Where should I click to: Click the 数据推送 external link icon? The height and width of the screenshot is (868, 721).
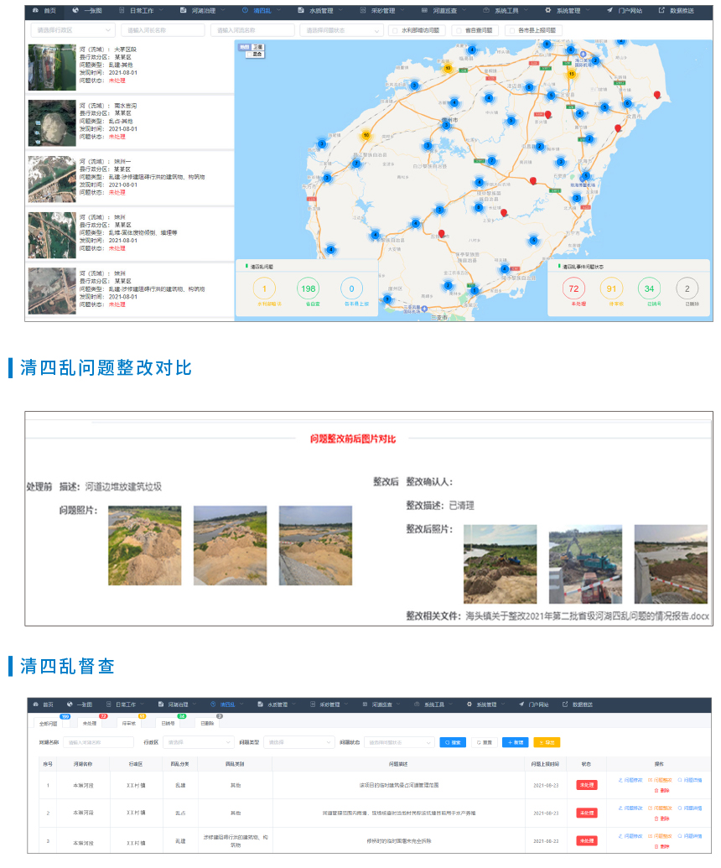click(x=660, y=10)
